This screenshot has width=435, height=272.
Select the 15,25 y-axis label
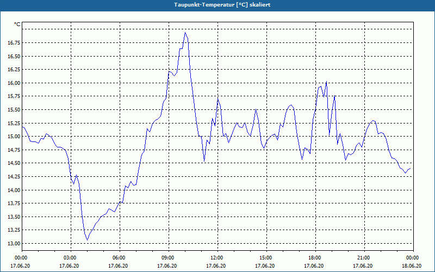point(13,123)
